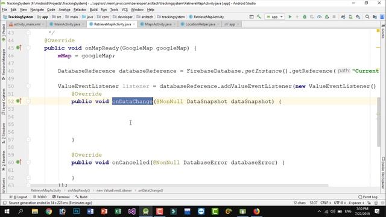Open the app run configuration dropdown
386x217 pixels.
coord(275,17)
